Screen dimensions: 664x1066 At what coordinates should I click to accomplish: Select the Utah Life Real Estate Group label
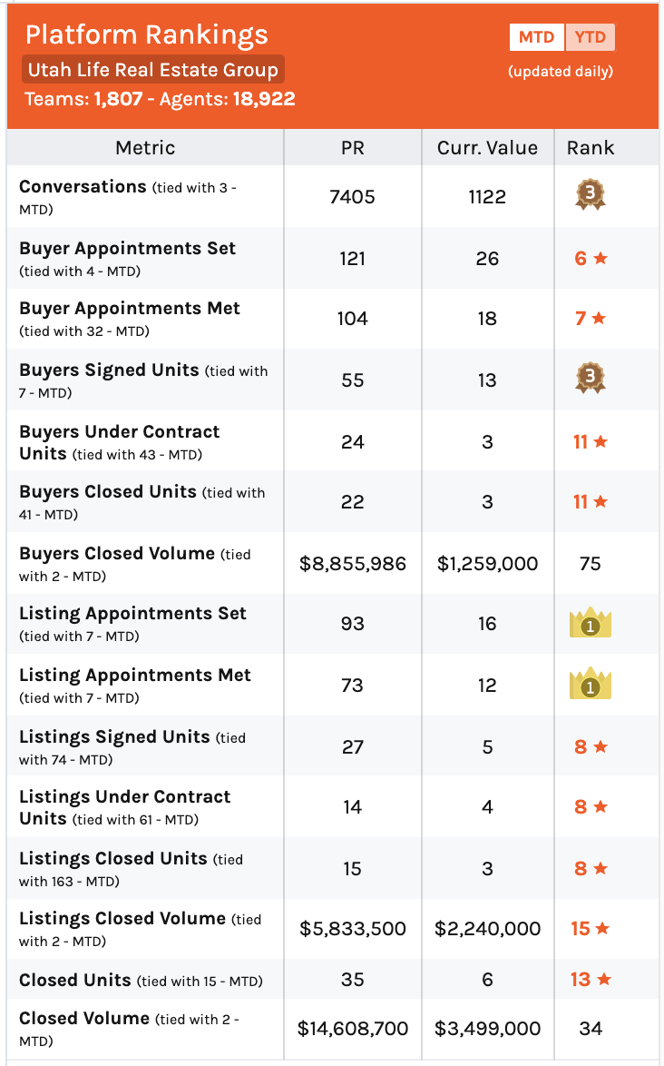click(x=152, y=69)
